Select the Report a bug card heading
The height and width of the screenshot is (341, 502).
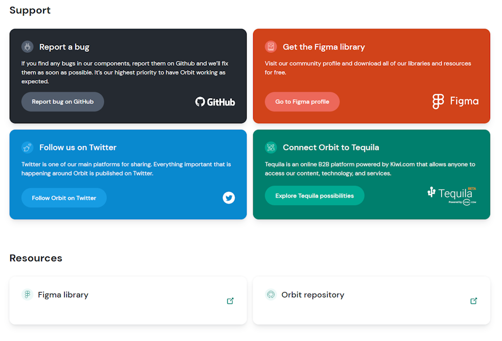click(64, 47)
